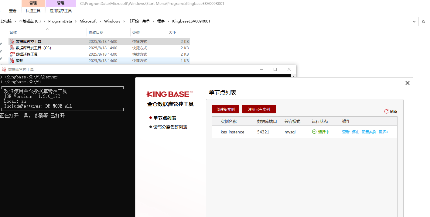
Task: Click the 卸载 file name text
Action: click(19, 61)
